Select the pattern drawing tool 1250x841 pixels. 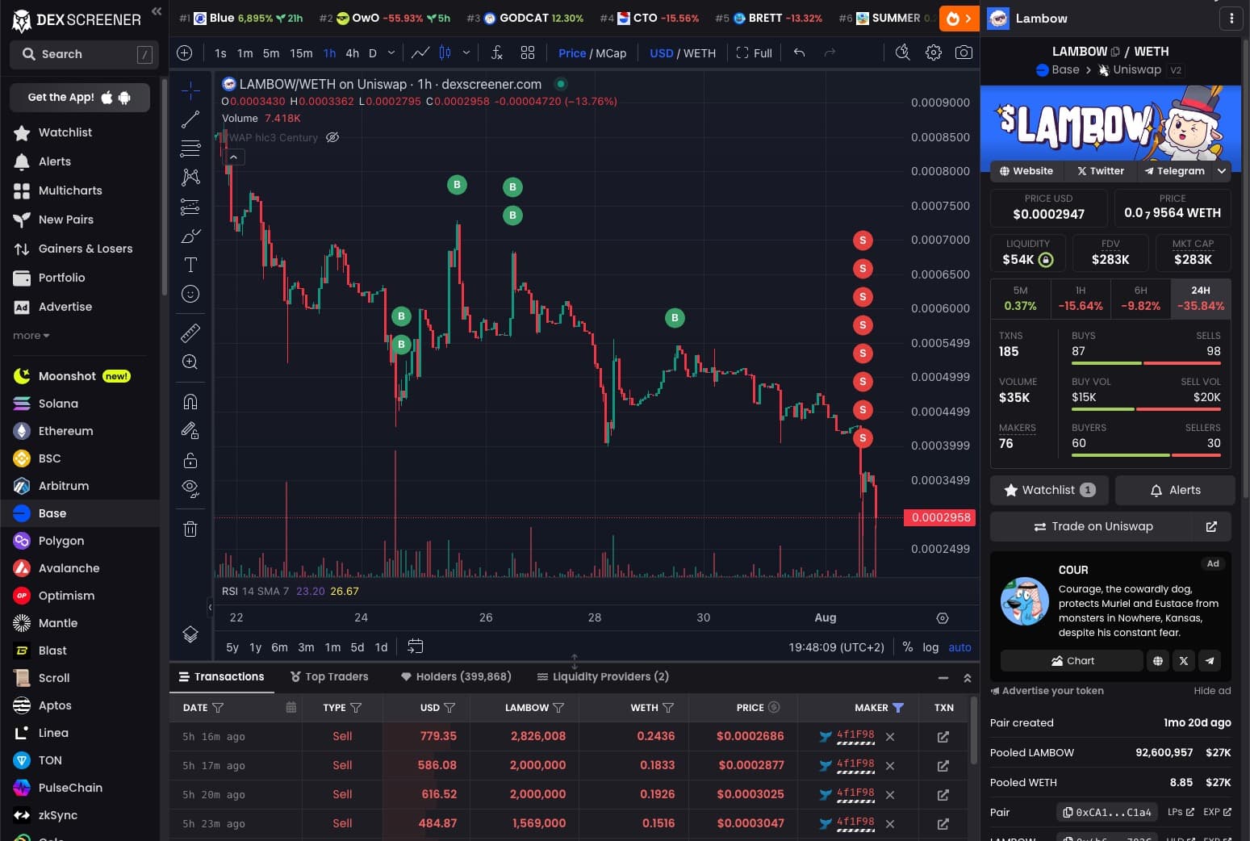click(x=190, y=178)
